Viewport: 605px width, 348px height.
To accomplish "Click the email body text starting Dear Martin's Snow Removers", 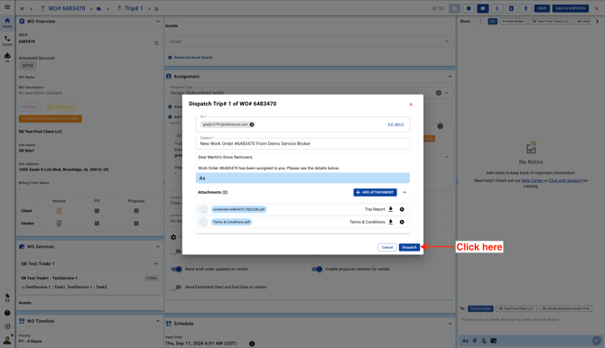I will (226, 157).
